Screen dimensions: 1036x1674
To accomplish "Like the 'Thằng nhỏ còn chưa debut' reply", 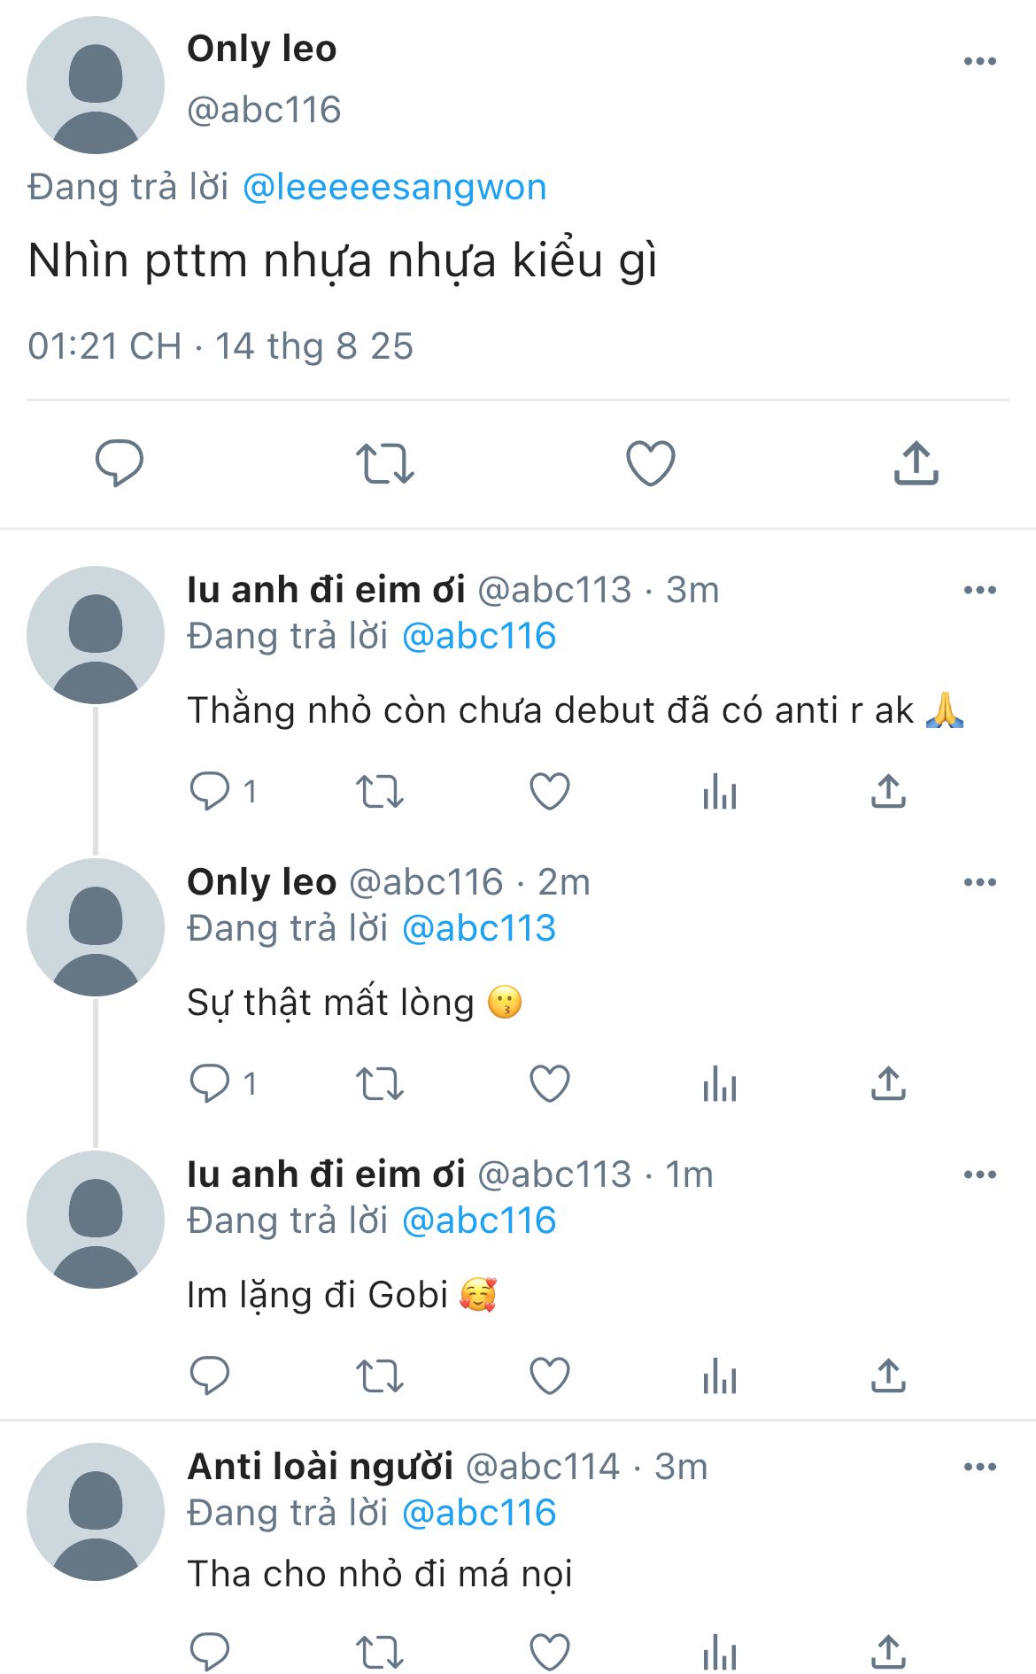I will [x=549, y=791].
